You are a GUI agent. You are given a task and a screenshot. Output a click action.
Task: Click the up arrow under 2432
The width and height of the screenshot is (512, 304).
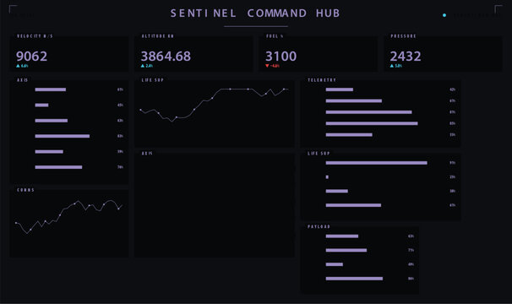click(x=392, y=66)
